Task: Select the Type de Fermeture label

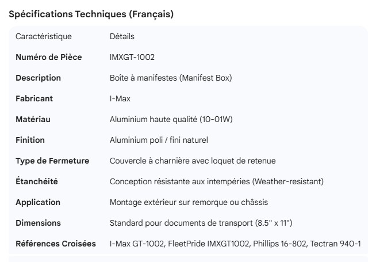Action: click(x=52, y=161)
